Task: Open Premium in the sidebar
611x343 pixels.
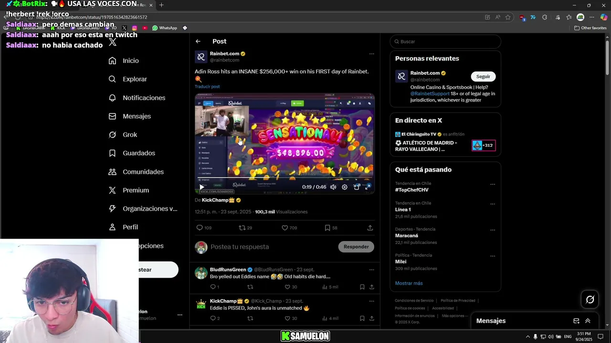Action: coord(129,190)
